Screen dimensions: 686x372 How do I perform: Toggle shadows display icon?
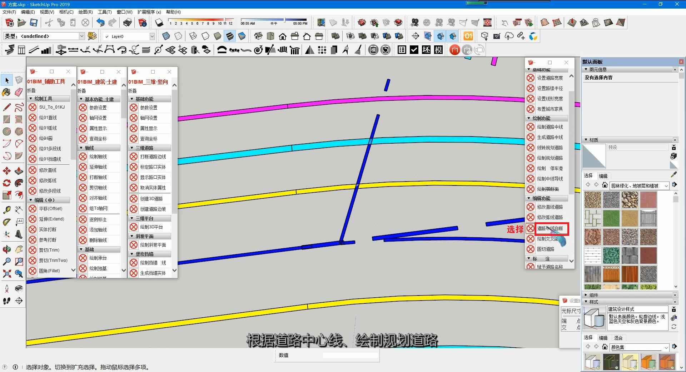tap(159, 23)
